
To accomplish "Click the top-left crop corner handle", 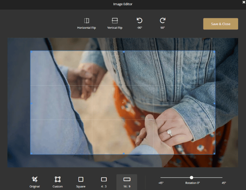I will click(x=31, y=52).
